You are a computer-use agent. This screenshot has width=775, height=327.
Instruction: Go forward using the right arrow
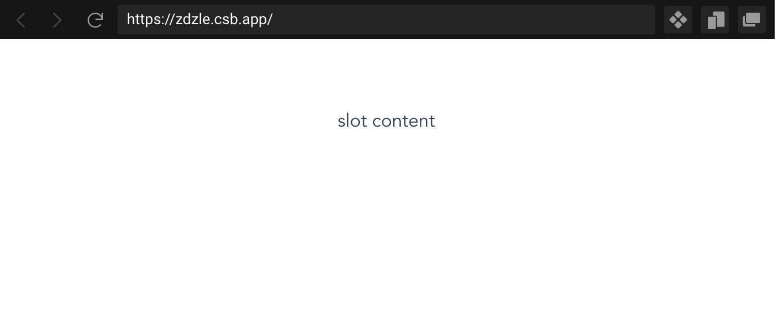[57, 20]
